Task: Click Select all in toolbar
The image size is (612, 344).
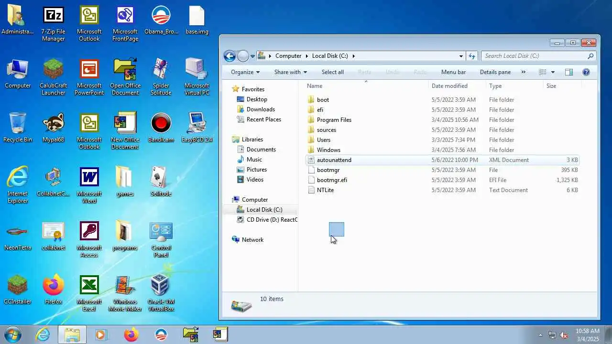Action: point(332,72)
